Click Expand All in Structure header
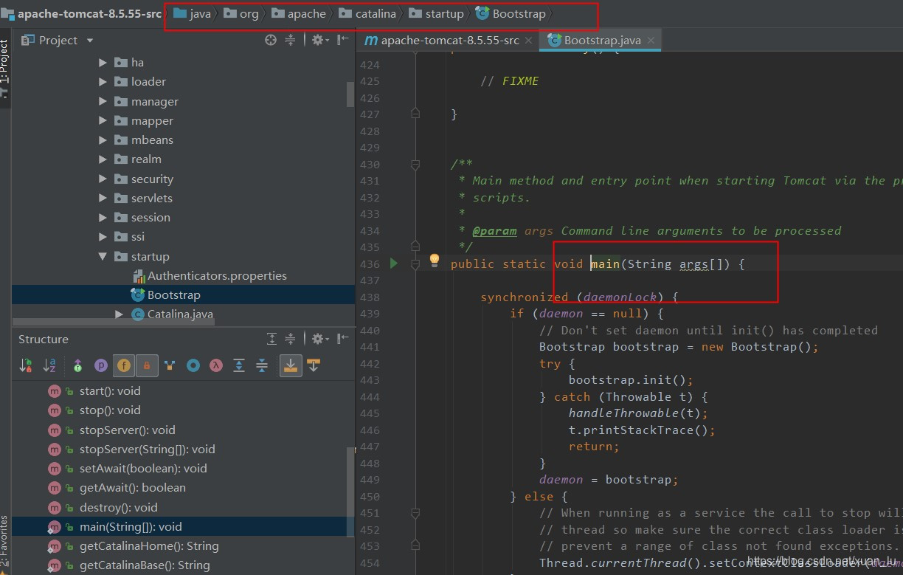Screen dimensions: 903x575 pos(271,339)
